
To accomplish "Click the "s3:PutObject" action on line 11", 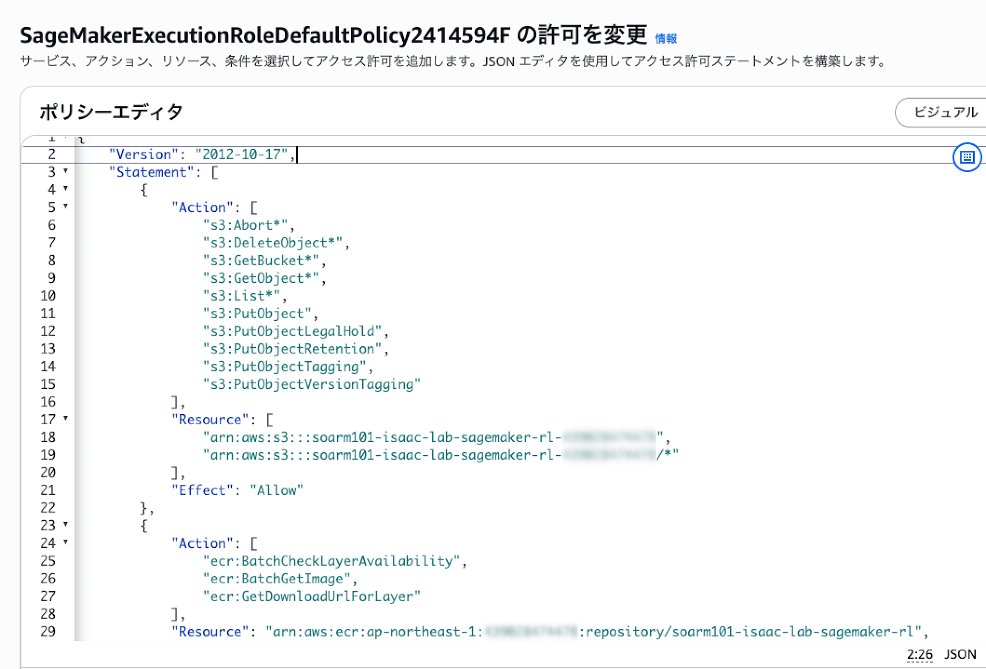I will point(260,314).
